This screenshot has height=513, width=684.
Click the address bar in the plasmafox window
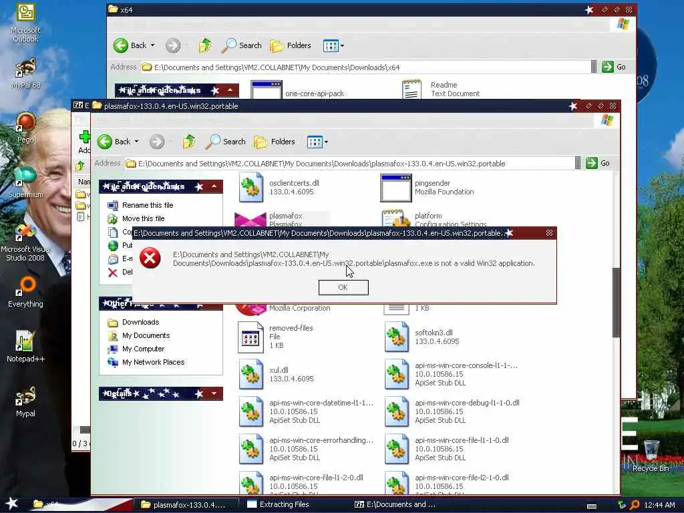click(x=349, y=164)
